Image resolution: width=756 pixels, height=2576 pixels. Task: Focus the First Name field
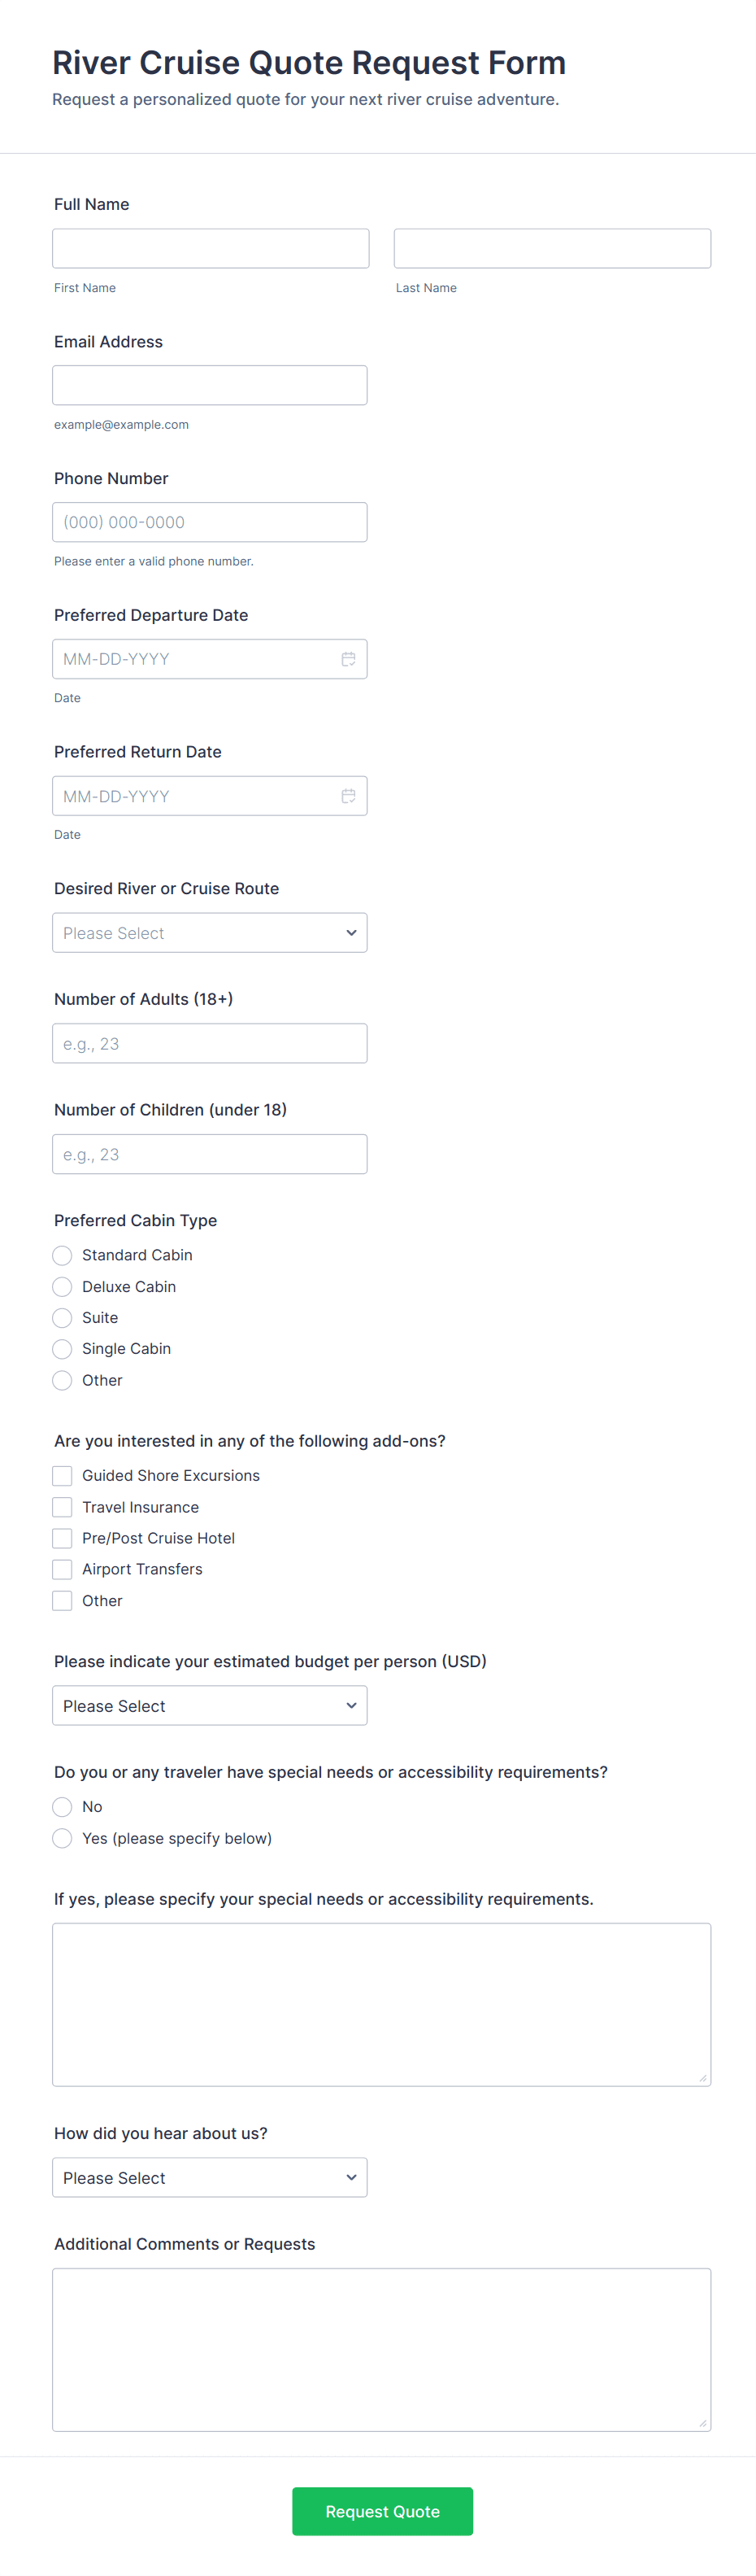[x=211, y=248]
